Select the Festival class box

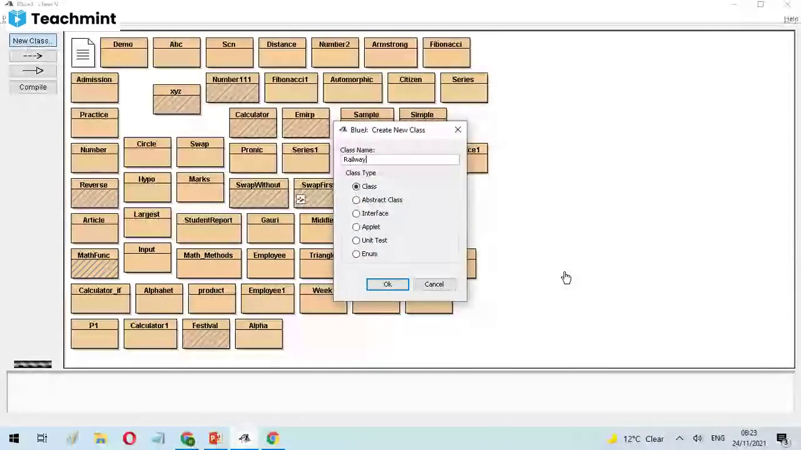[205, 334]
